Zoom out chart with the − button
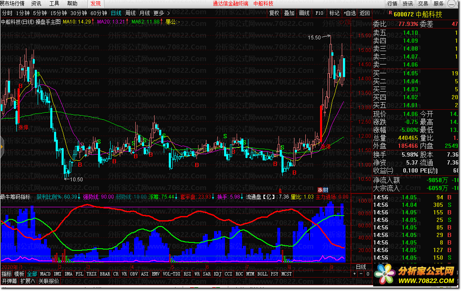The width and height of the screenshot is (462, 291). pyautogui.click(x=361, y=274)
